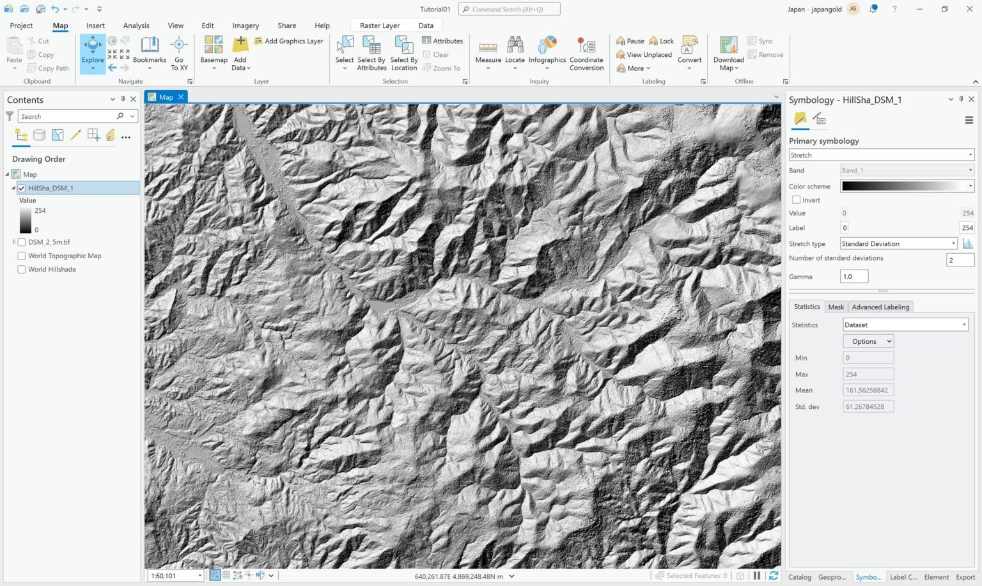Open the Stretch type dropdown
Image resolution: width=982 pixels, height=586 pixels.
click(x=953, y=243)
